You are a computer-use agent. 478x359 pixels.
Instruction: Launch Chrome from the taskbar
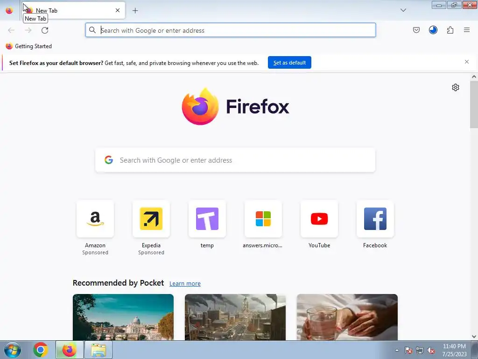(x=41, y=350)
